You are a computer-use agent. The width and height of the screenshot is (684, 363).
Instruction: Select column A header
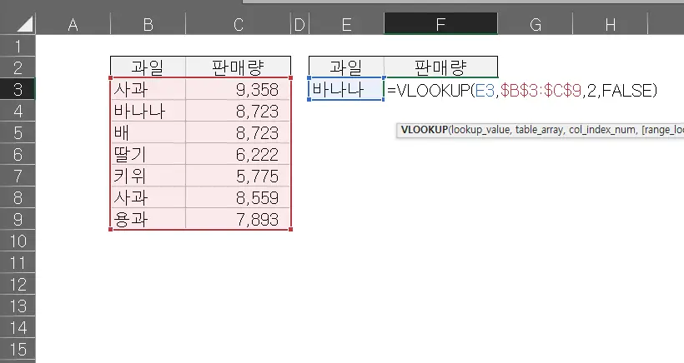pos(73,24)
